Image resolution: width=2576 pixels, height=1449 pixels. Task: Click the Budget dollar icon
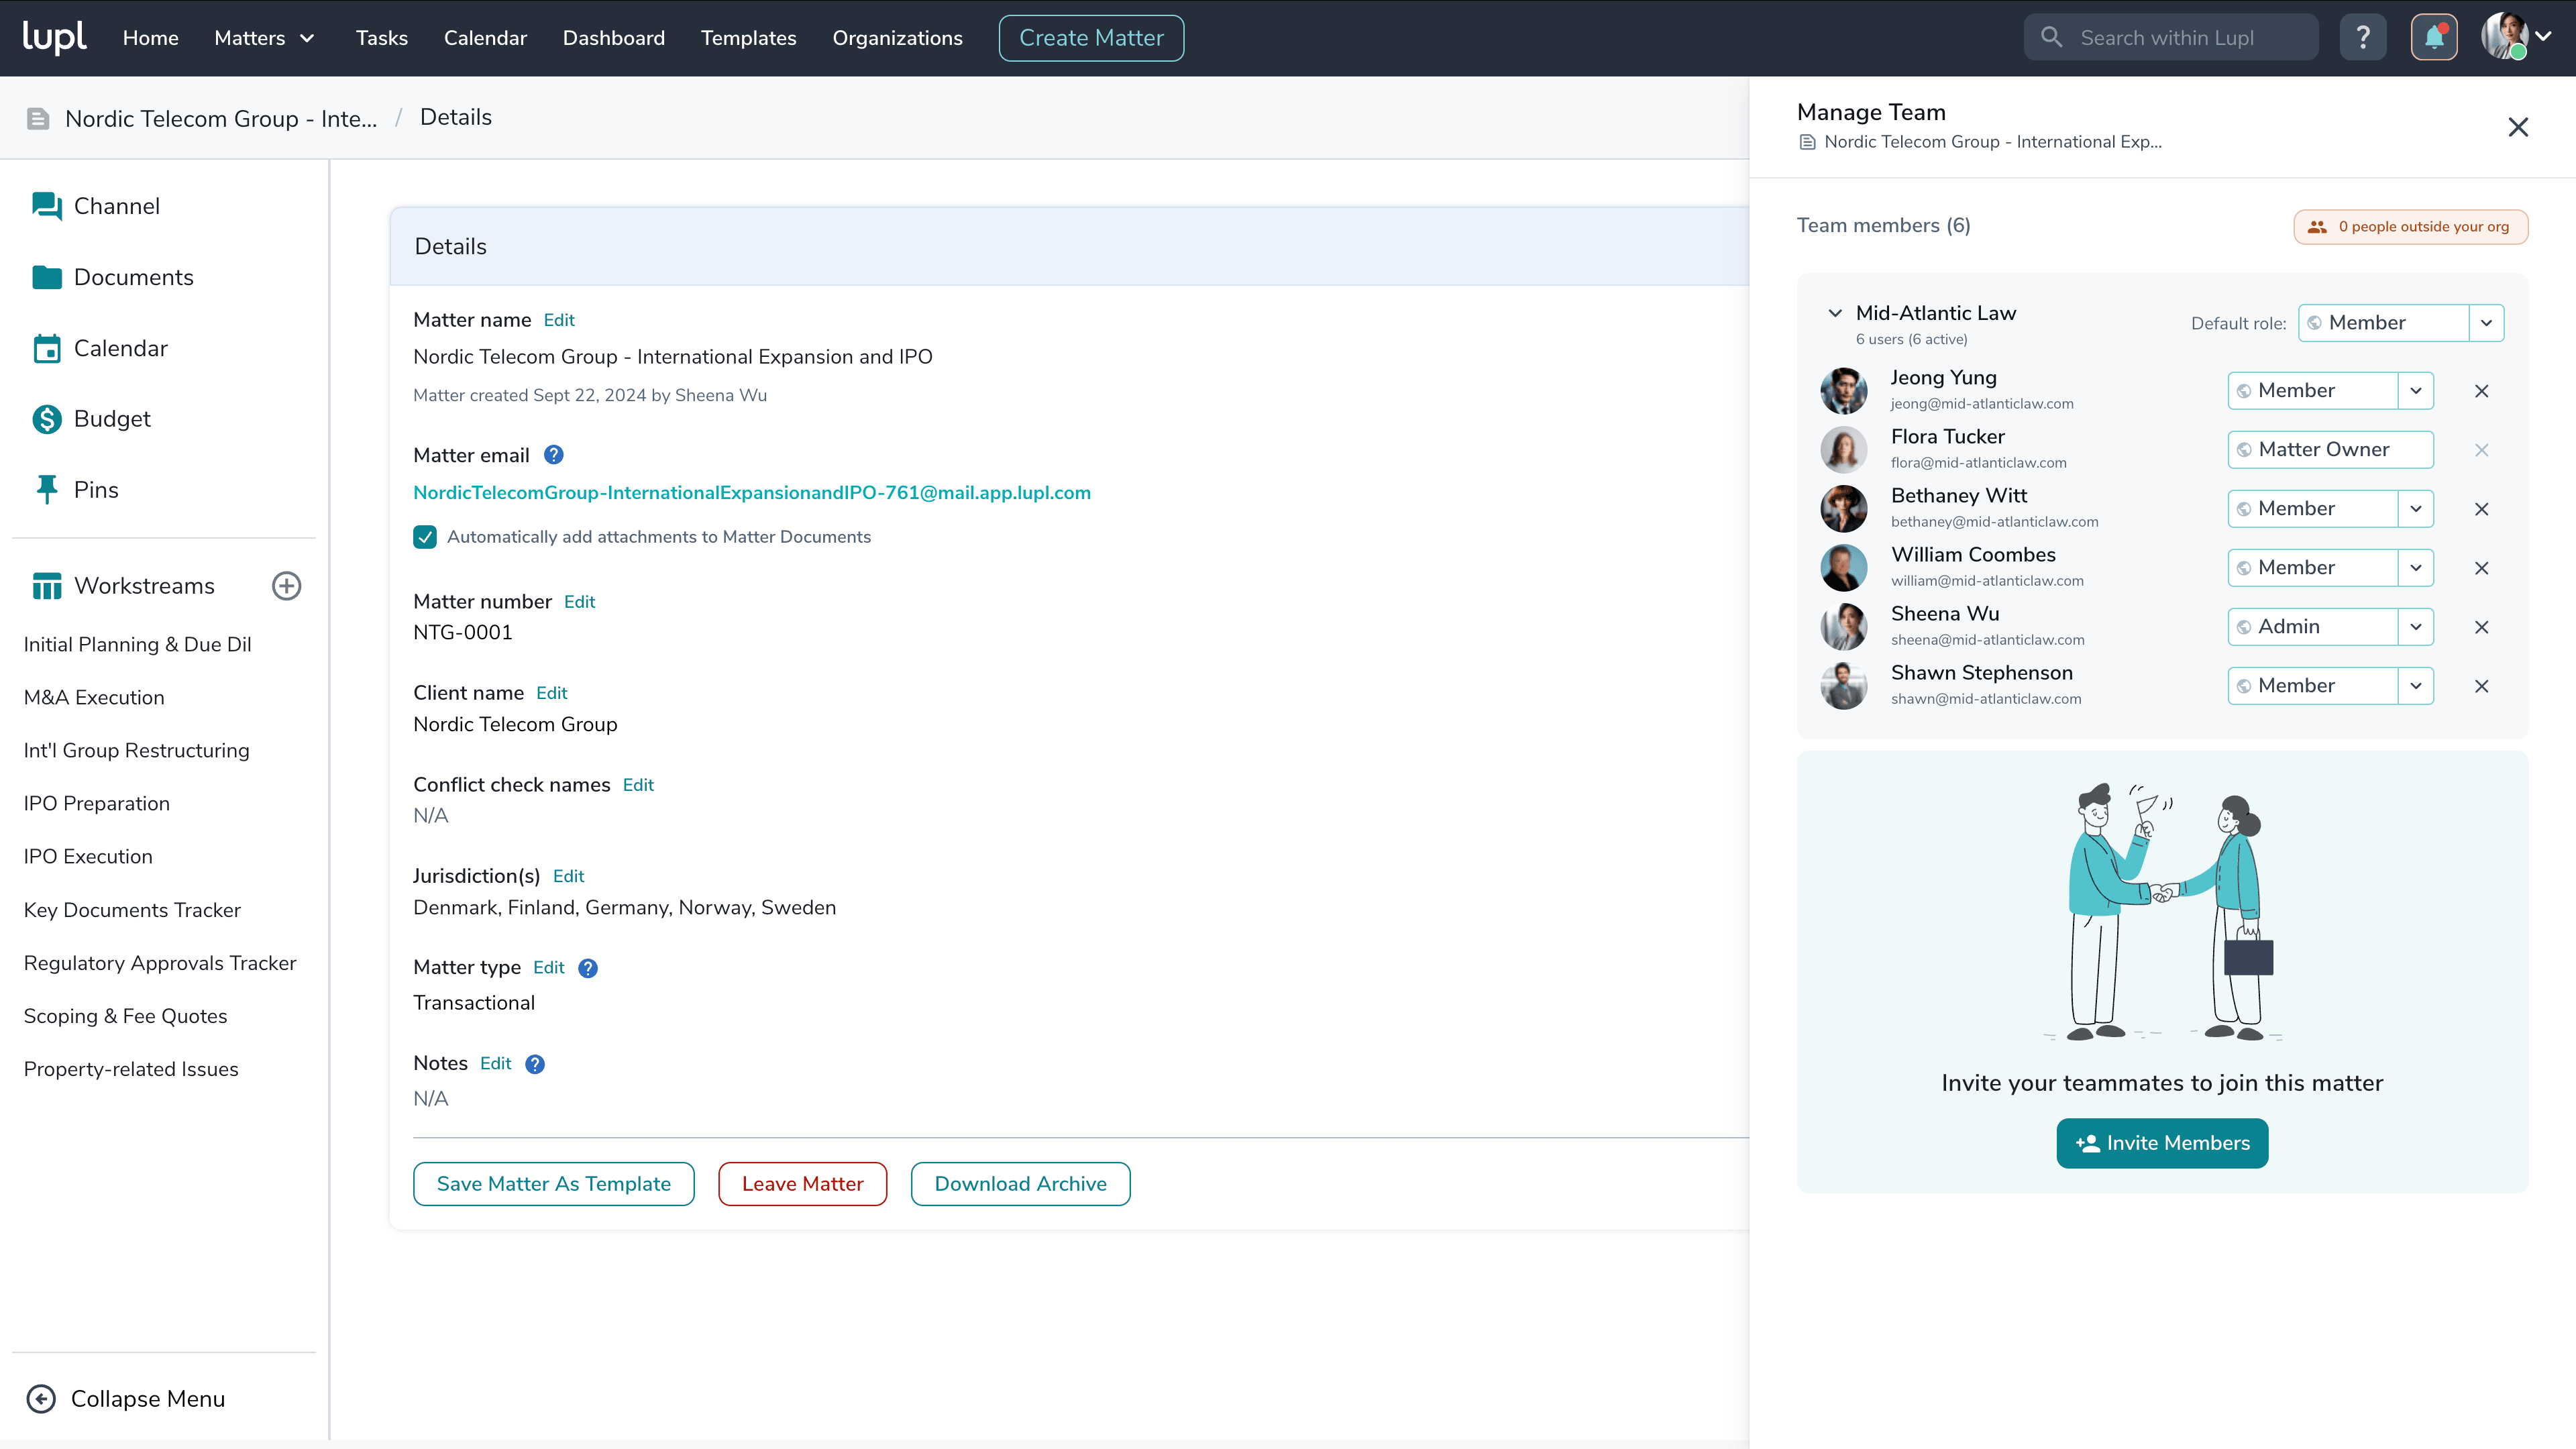click(46, 419)
